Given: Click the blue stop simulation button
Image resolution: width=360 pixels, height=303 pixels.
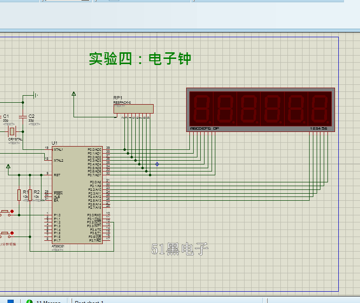Looking at the screenshot, I should (x=10, y=301).
